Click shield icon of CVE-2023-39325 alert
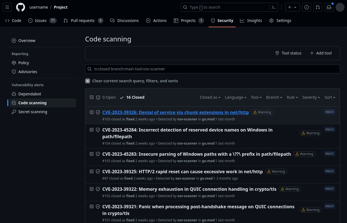This screenshot has height=223, width=347. 98,172
